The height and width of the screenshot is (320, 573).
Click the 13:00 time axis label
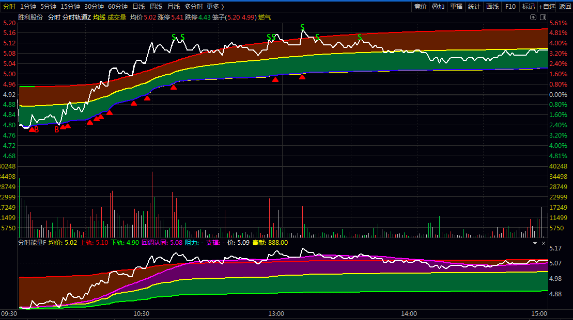pos(276,314)
